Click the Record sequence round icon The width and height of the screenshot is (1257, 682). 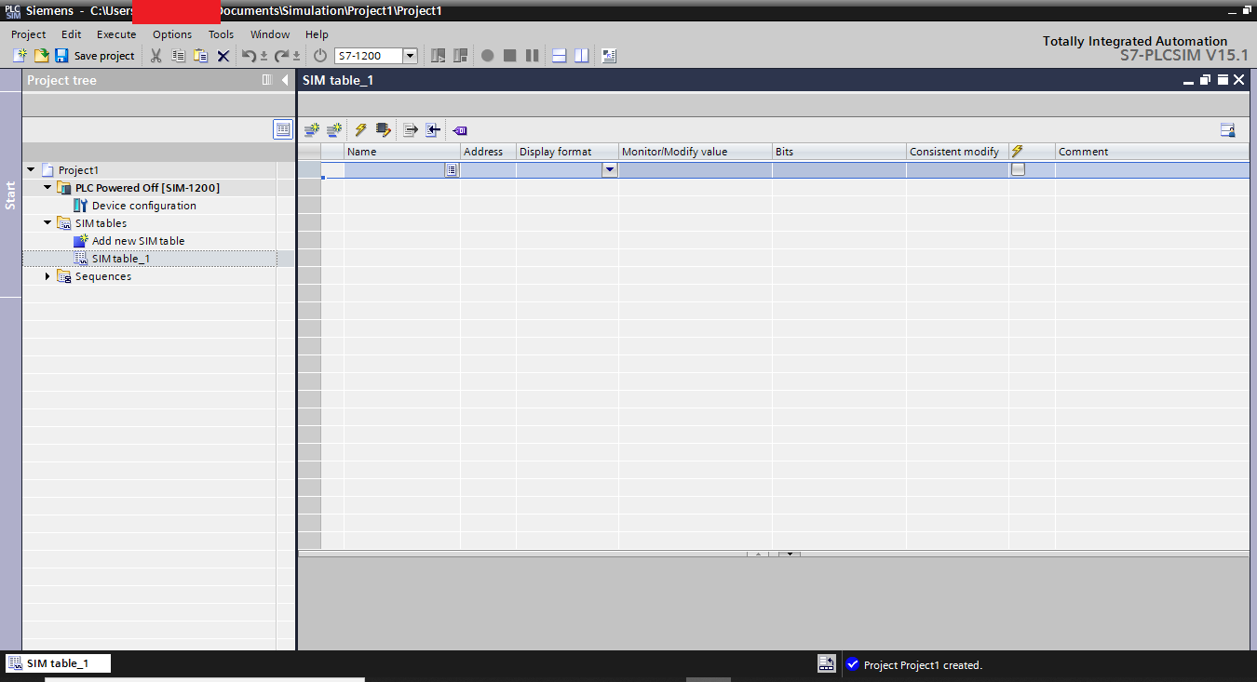pyautogui.click(x=487, y=56)
